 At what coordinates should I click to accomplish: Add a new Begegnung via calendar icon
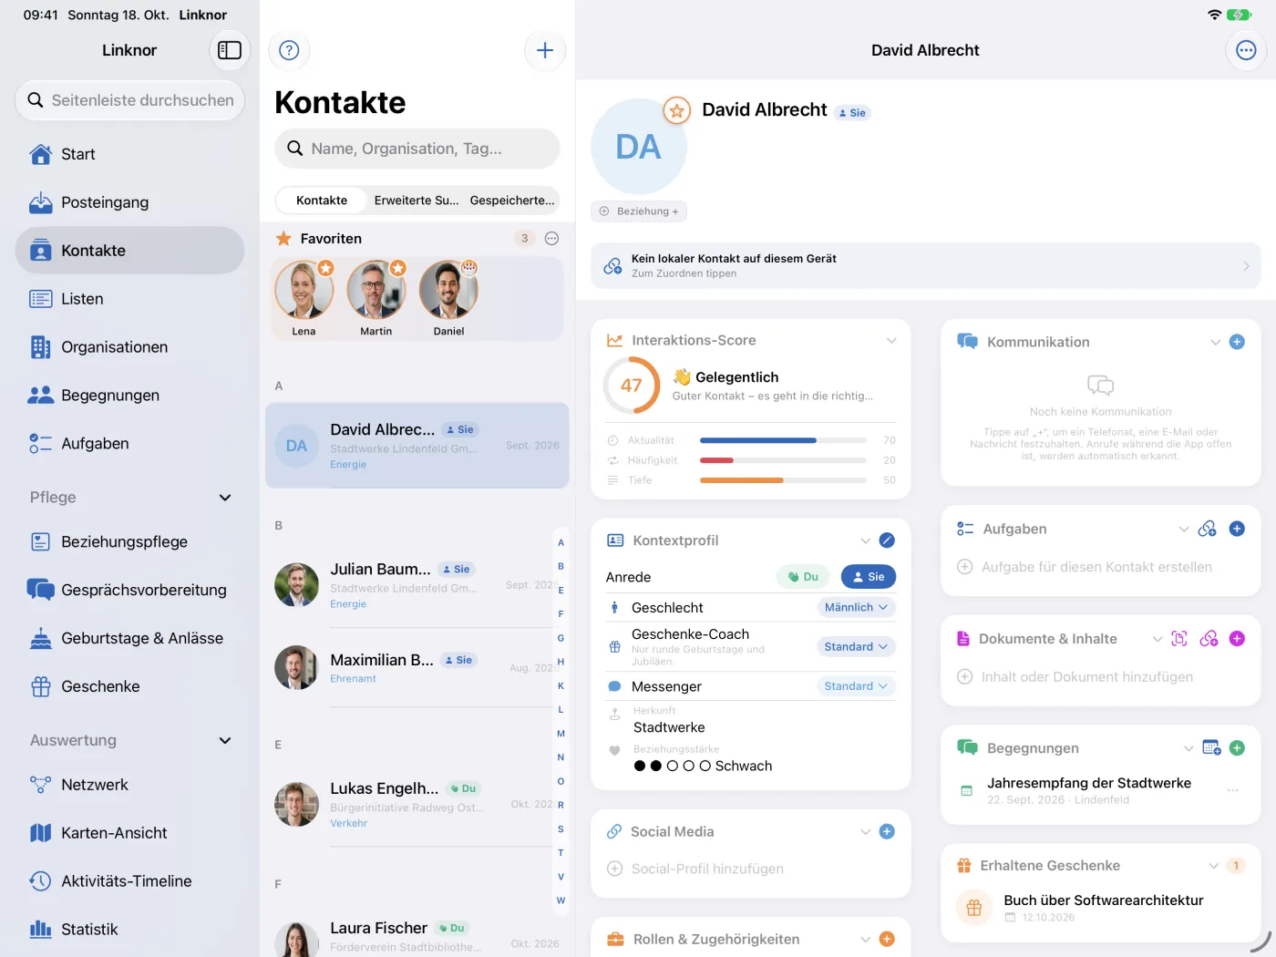click(1211, 748)
